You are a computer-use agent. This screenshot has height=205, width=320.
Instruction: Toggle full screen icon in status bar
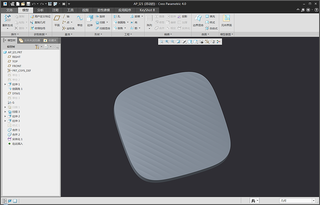point(15,201)
